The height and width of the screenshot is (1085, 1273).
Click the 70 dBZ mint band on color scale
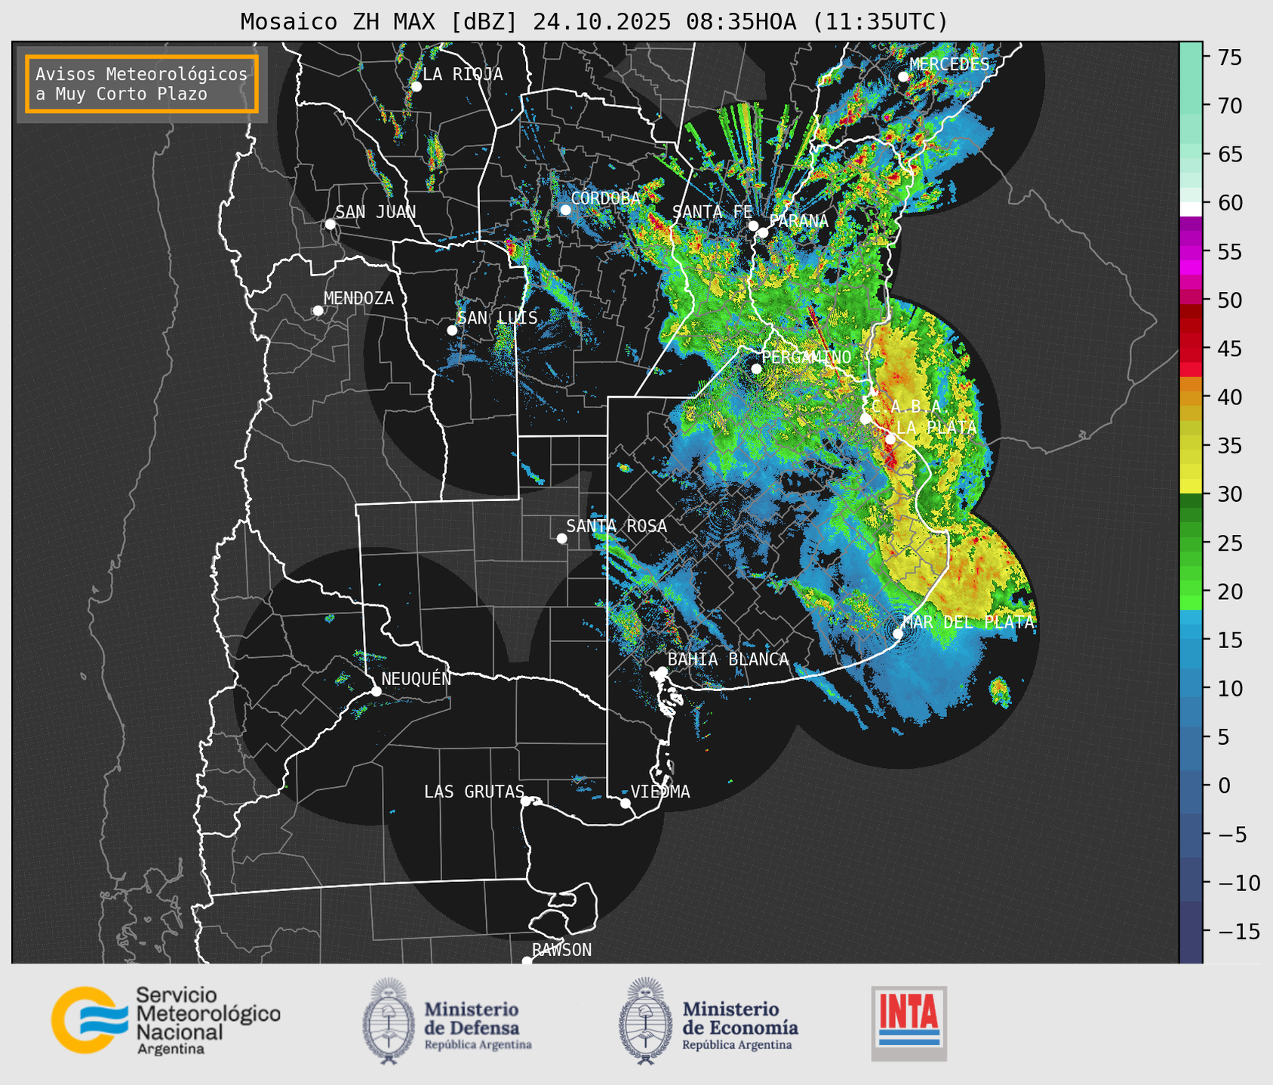click(1191, 106)
